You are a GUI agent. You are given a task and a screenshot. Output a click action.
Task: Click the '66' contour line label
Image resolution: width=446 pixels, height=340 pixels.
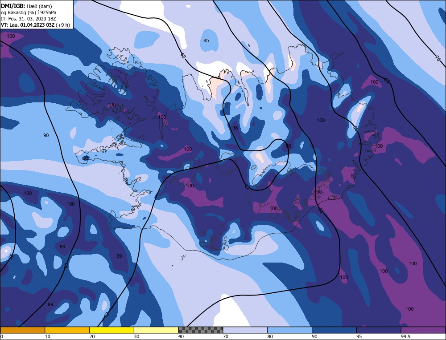point(355,128)
